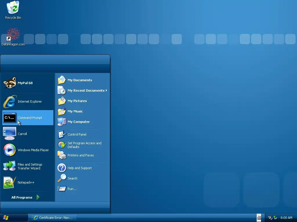Image resolution: width=297 pixels, height=222 pixels.
Task: Click the second system tray icon beside the clock
Action: [x=275, y=218]
